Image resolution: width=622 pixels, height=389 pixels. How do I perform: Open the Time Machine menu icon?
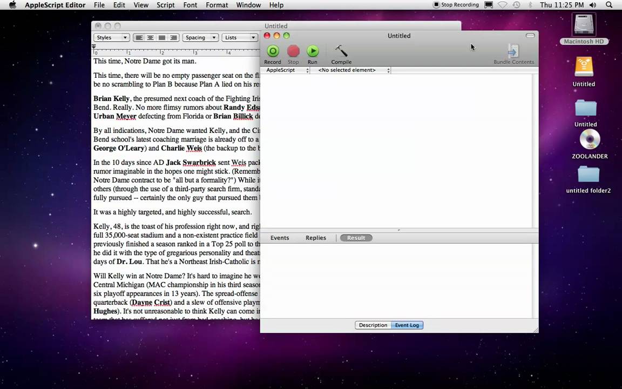click(x=516, y=5)
